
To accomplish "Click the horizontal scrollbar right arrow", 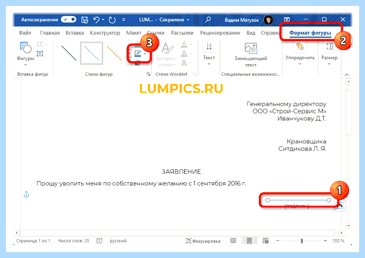I will pos(341,233).
